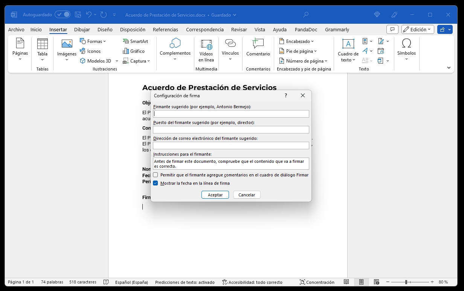
Task: Click the zoom in plus button
Action: pyautogui.click(x=432, y=282)
